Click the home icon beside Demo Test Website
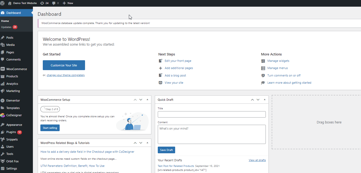 click(x=10, y=3)
